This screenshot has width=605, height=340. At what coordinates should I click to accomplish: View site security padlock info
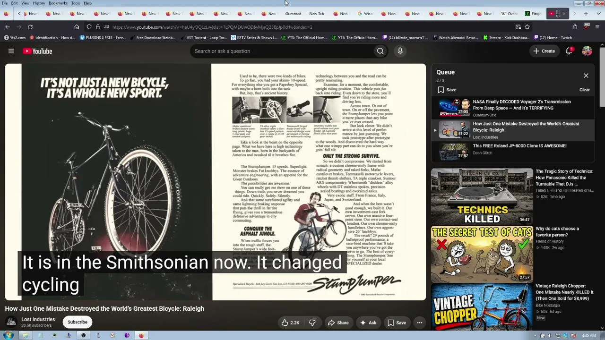(x=98, y=27)
